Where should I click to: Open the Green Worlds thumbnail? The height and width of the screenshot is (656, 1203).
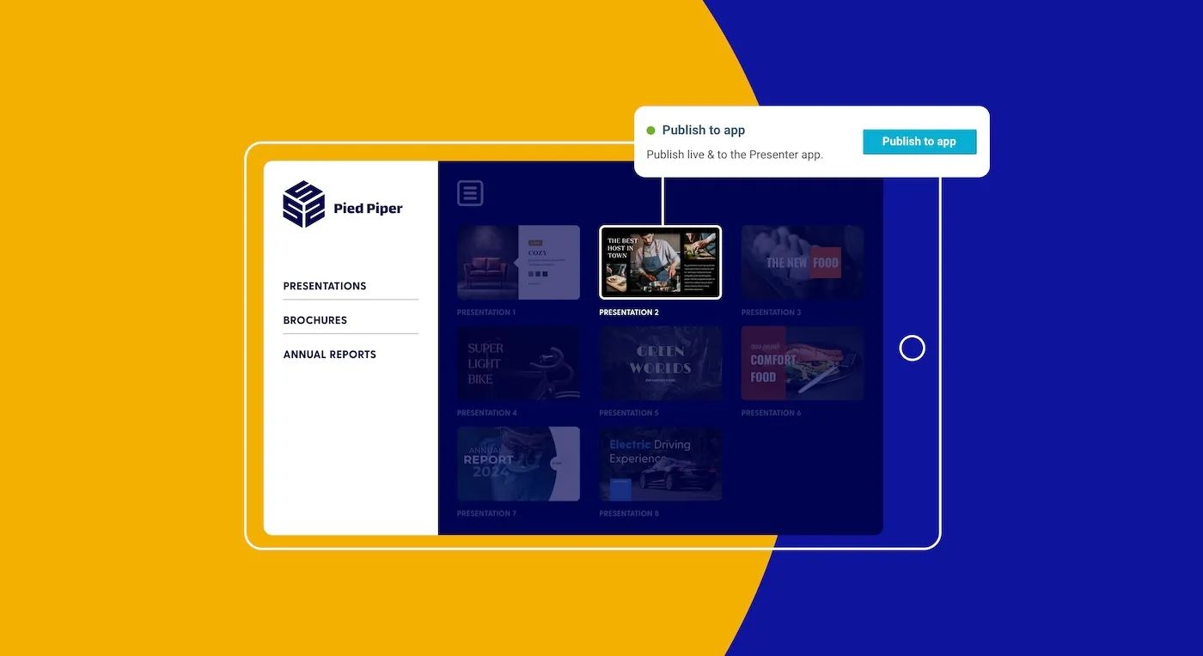660,363
